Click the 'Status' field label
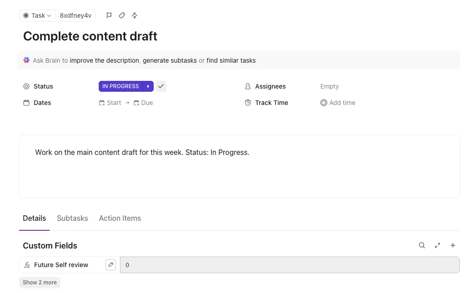Viewport: 467px width, 293px height. click(x=43, y=86)
